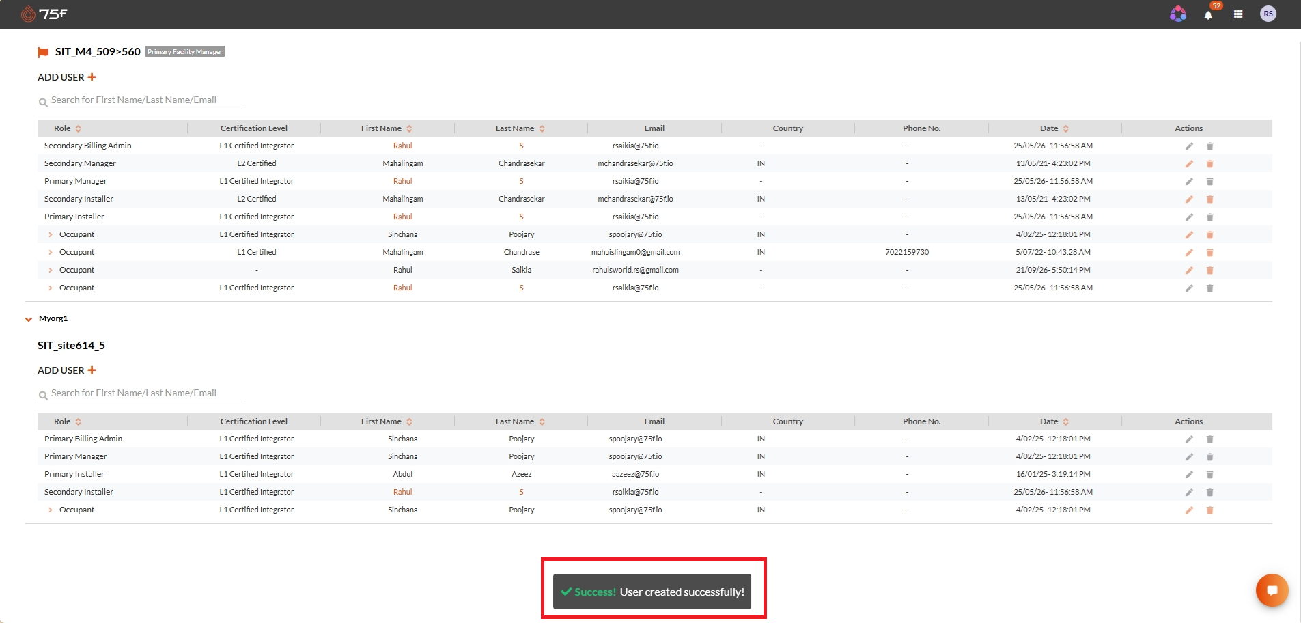Edit Secondary Manager Mahalingam row

coord(1189,164)
